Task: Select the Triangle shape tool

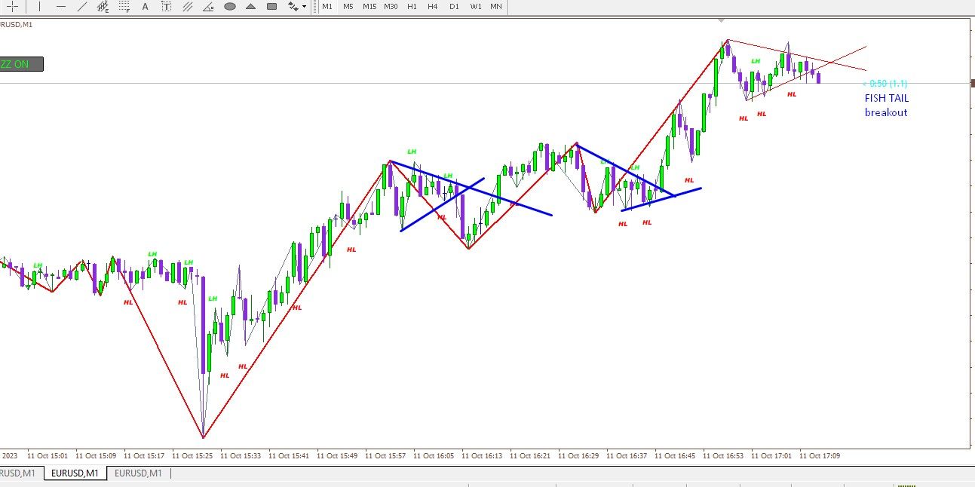Action: [250, 6]
